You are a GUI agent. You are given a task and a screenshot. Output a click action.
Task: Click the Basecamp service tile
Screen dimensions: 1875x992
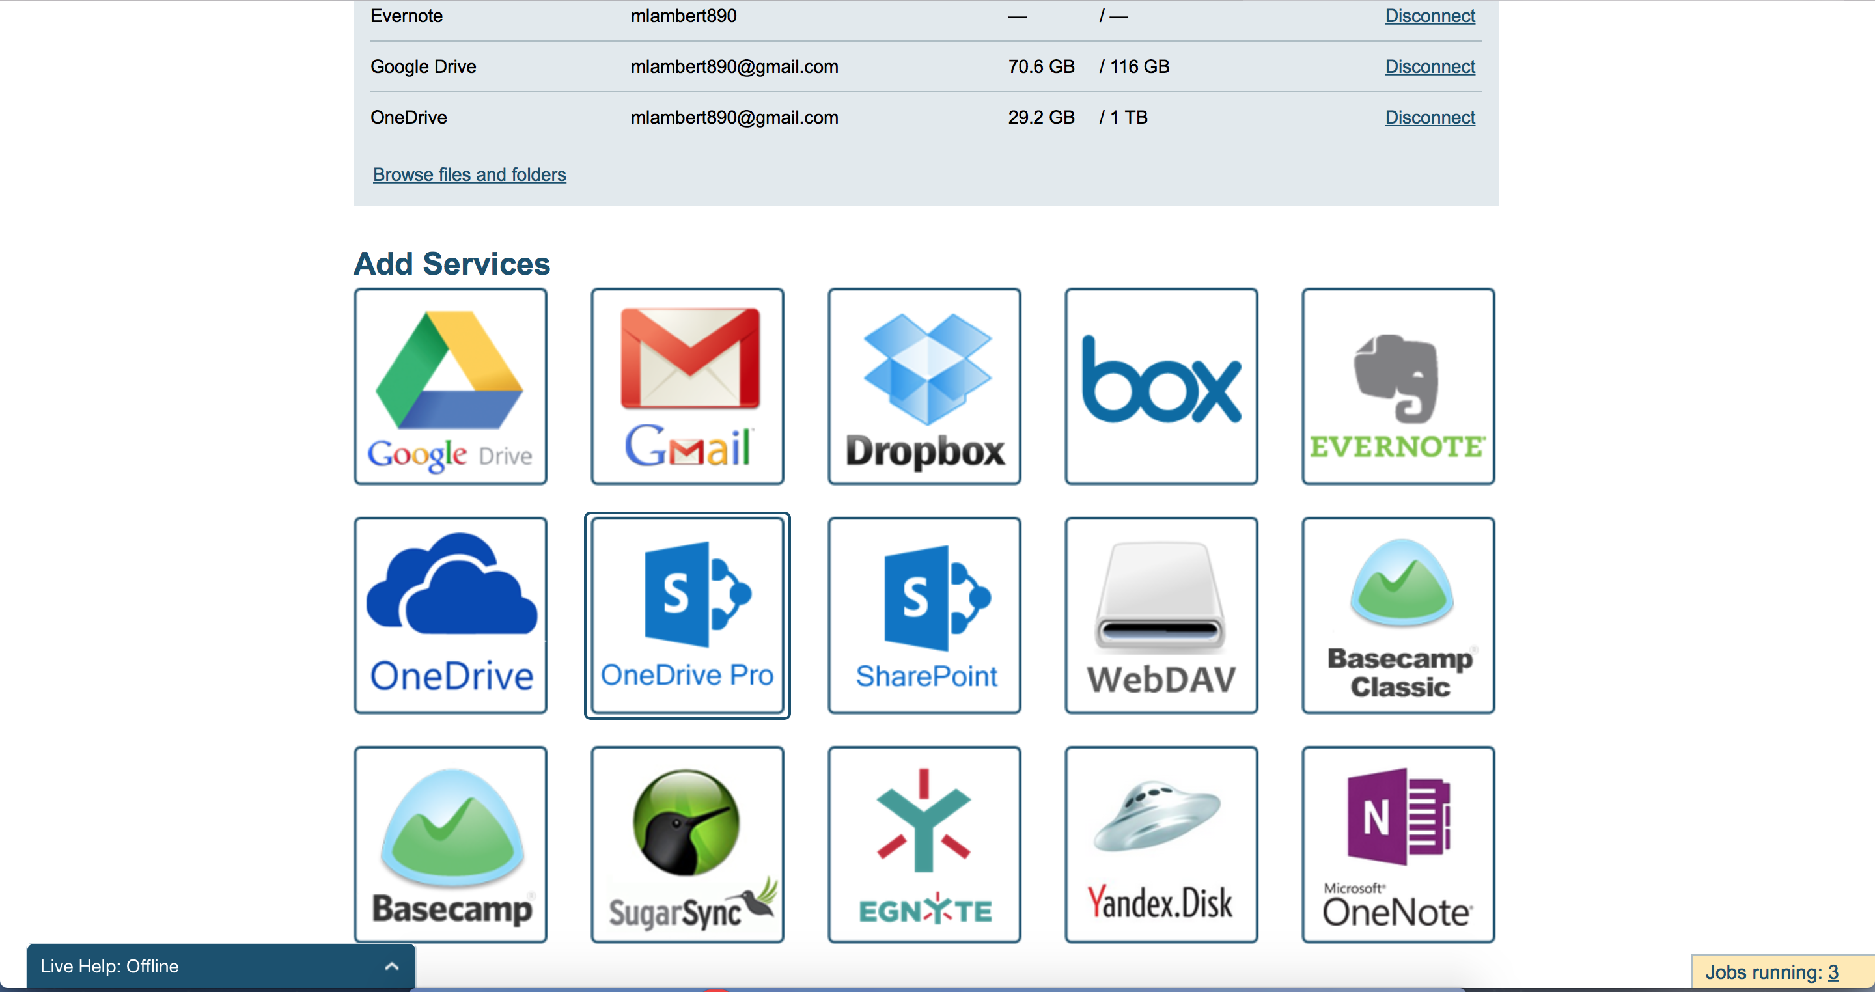click(x=450, y=844)
